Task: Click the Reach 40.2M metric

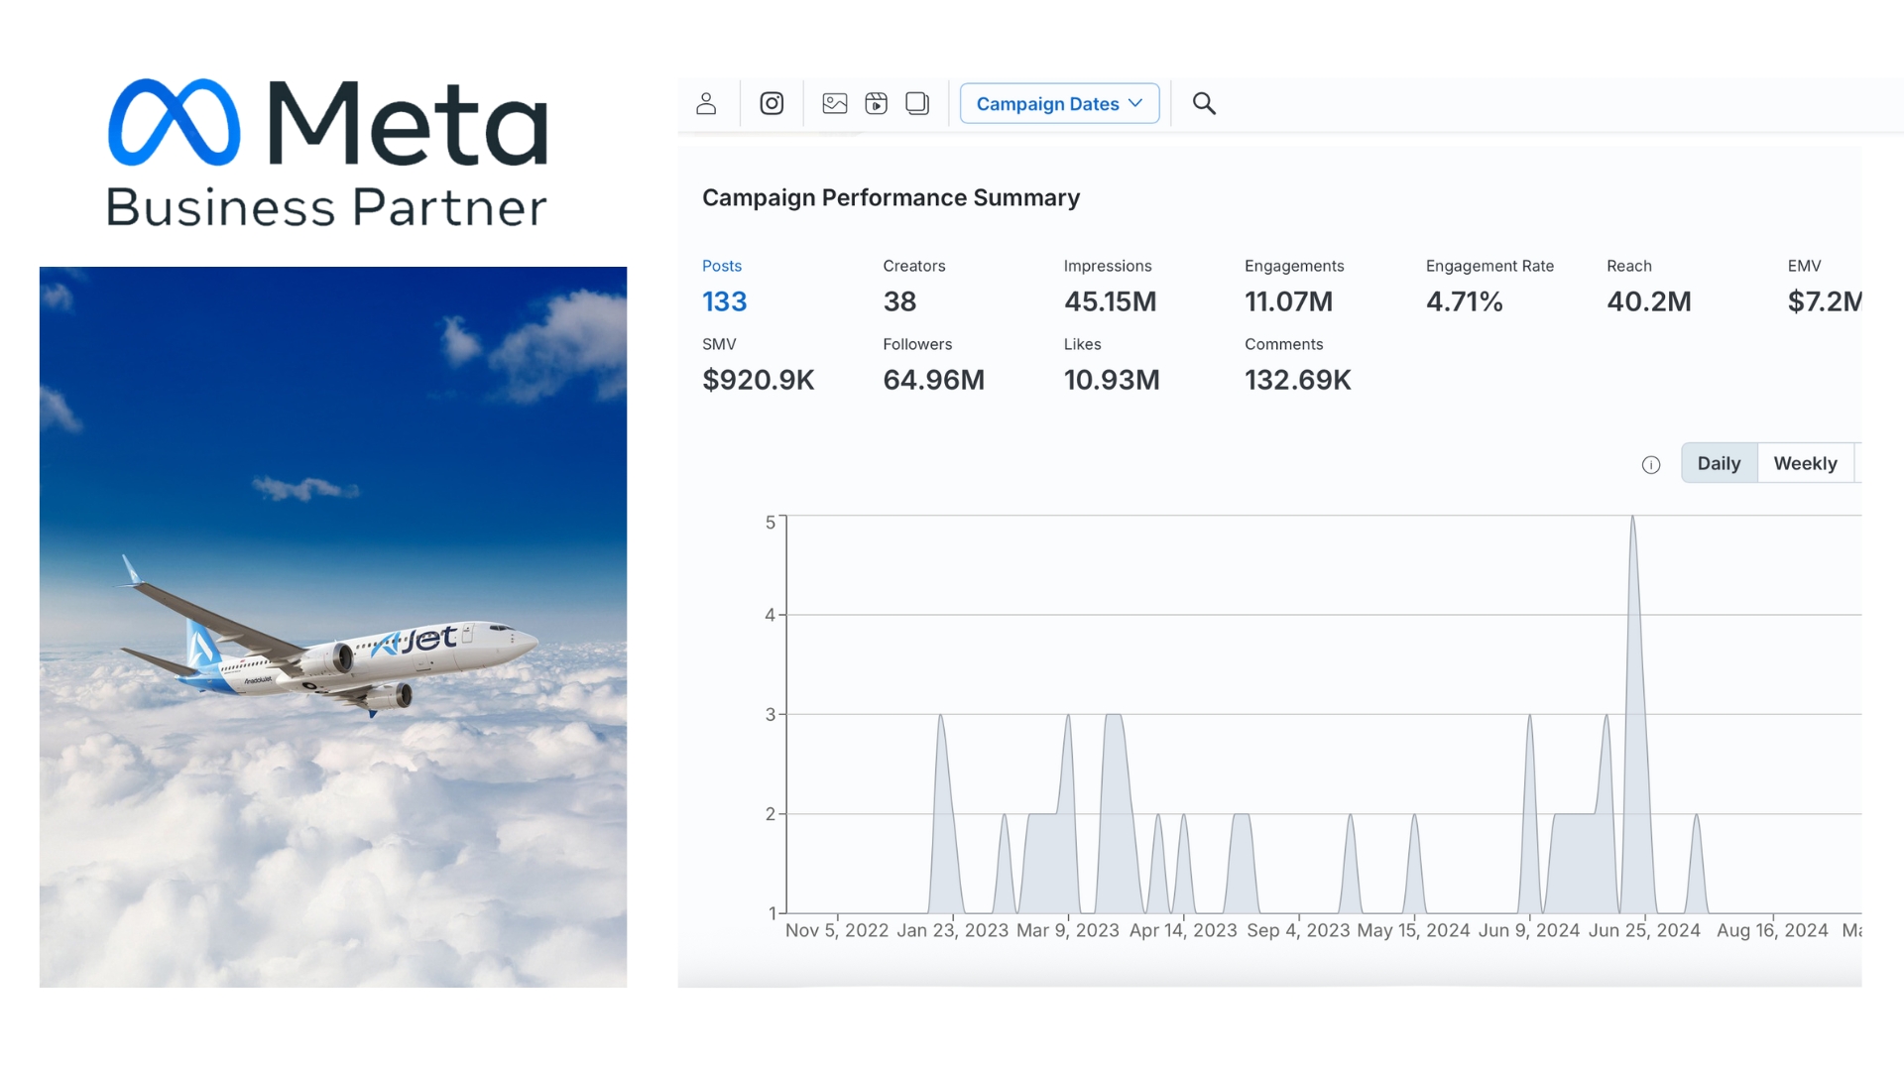Action: click(x=1648, y=301)
